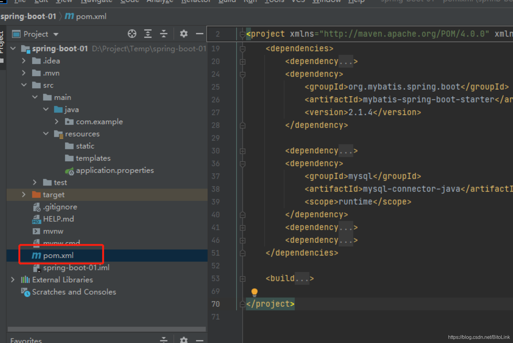The height and width of the screenshot is (343, 513).
Task: Click mybatis-spring-boot-starter artifactId text
Action: pyautogui.click(x=429, y=99)
